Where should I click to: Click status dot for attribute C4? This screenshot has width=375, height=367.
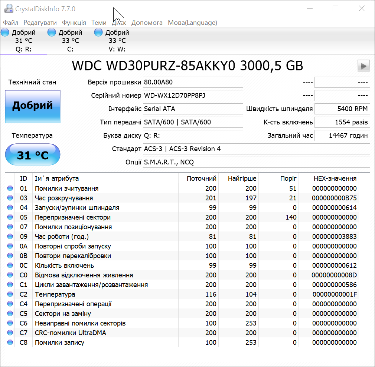[10, 304]
